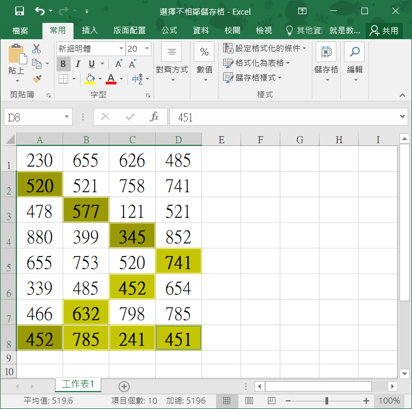Screen dimensions: 412x409
Task: Save the workbook using the floppy icon
Action: tap(19, 11)
